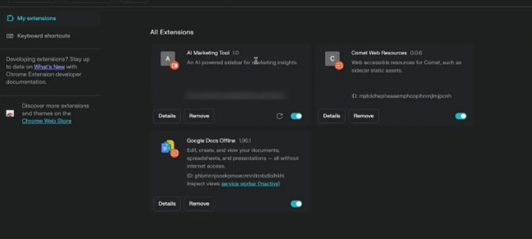Open the My extensions section
This screenshot has height=239, width=532.
(36, 18)
